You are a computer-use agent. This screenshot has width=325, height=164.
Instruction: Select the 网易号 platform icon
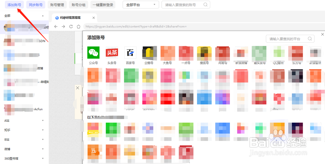coord(222,53)
